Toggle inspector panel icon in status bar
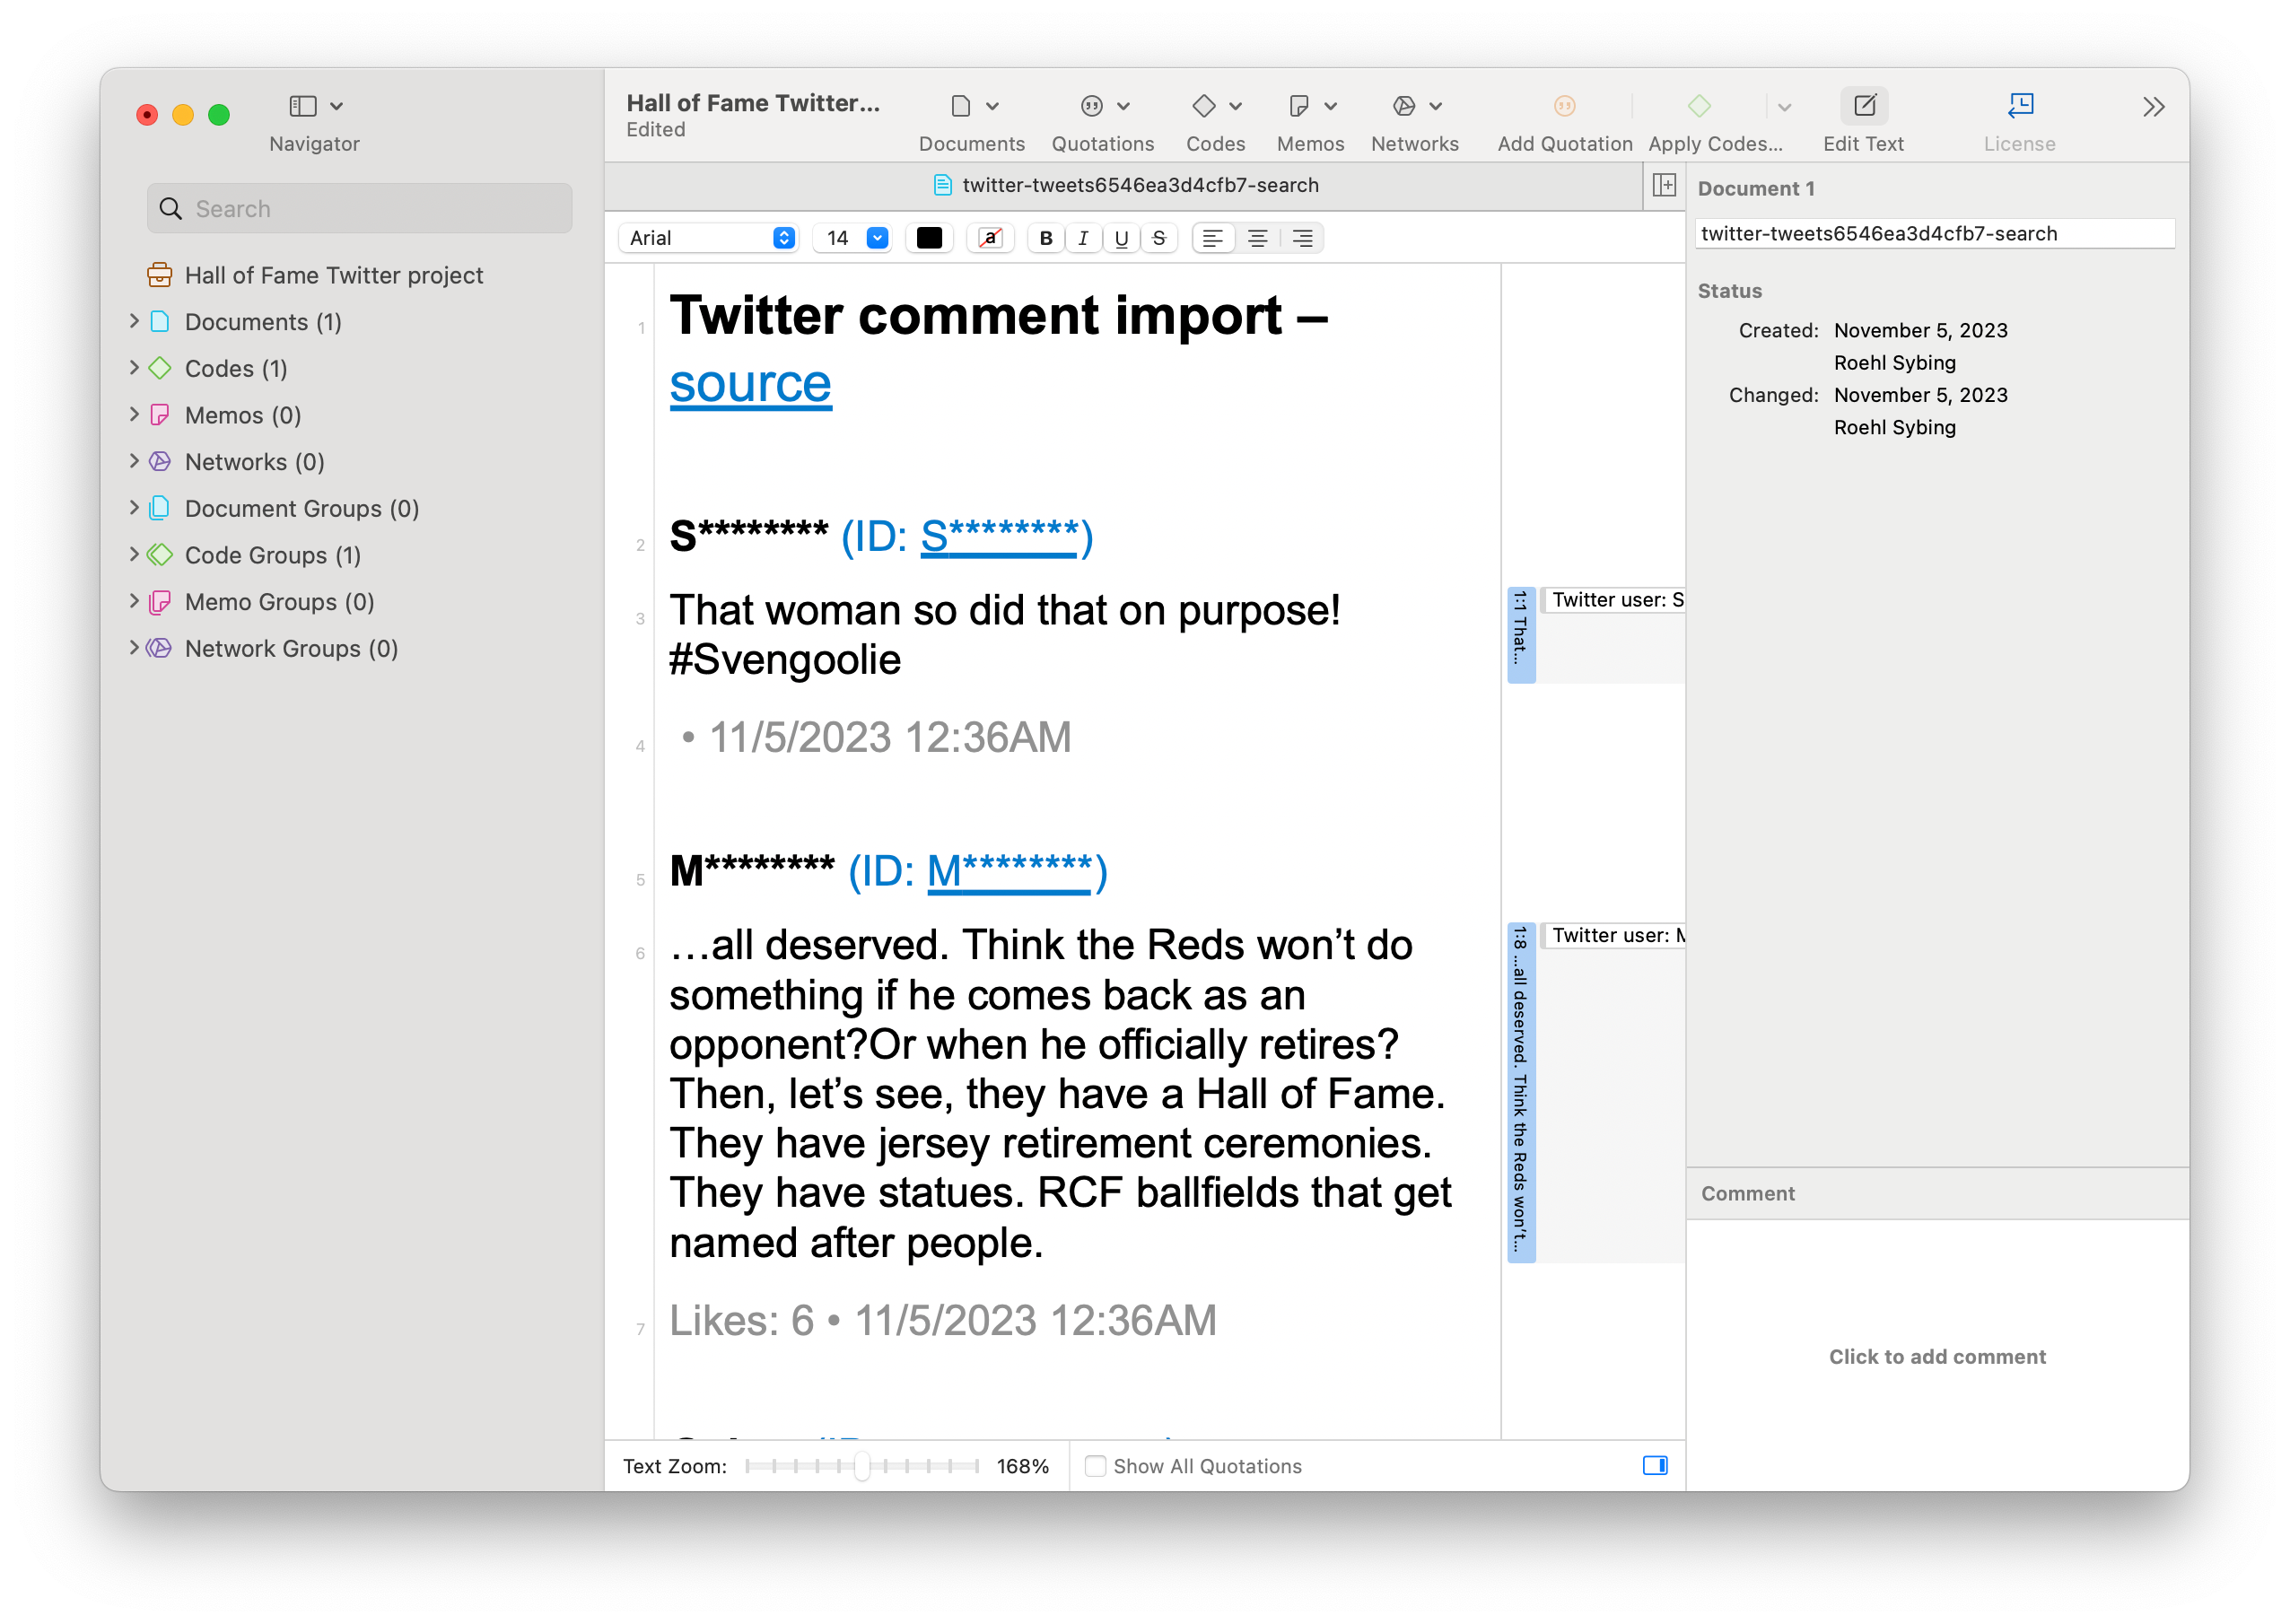 1655,1466
